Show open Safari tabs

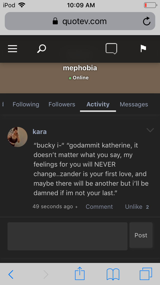coord(146,274)
